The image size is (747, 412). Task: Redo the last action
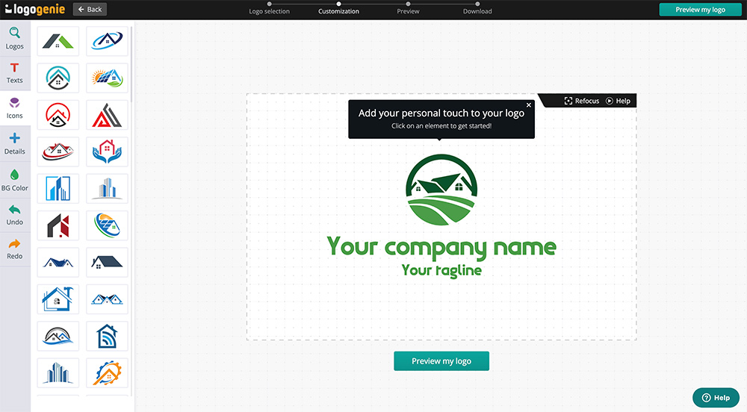15,249
